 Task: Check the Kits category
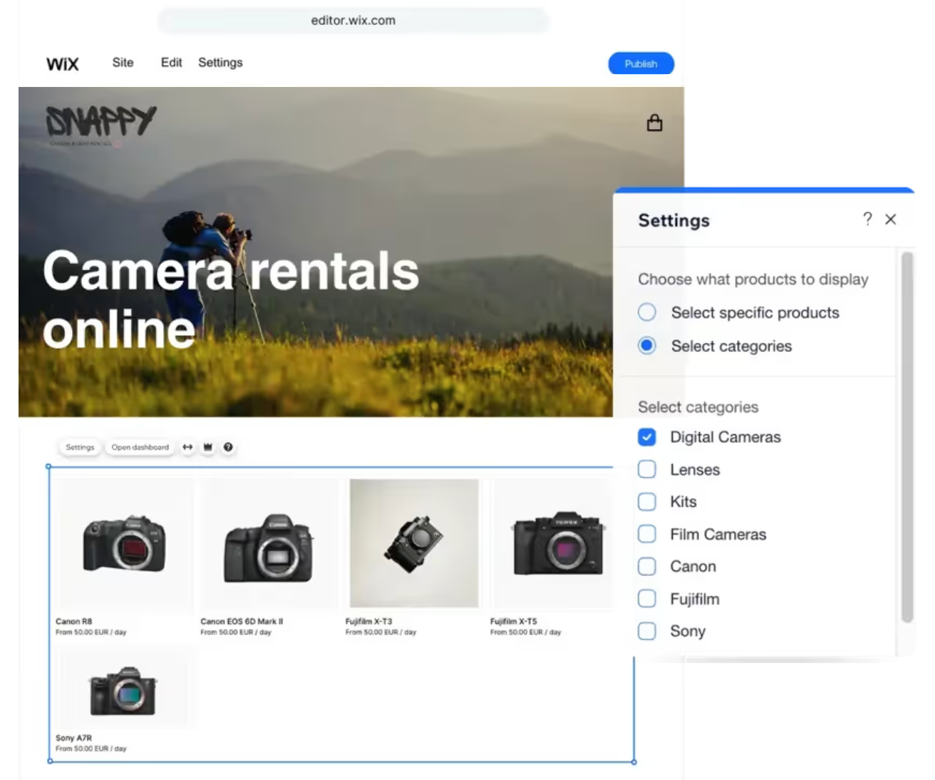647,502
